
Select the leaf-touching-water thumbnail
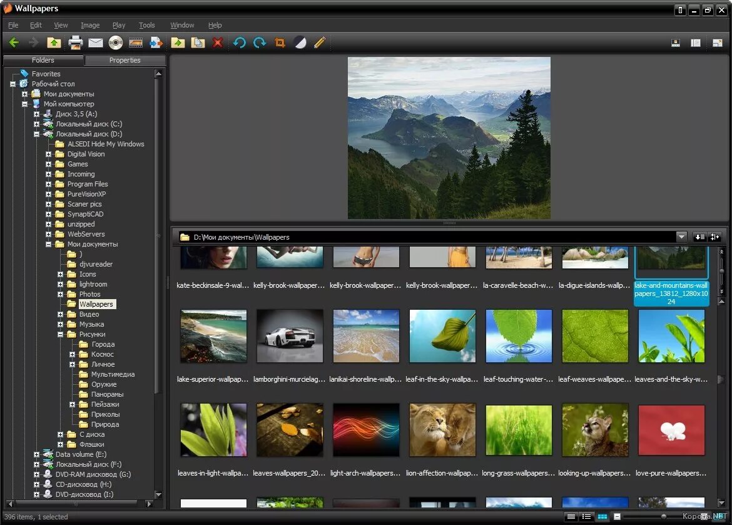coord(519,336)
